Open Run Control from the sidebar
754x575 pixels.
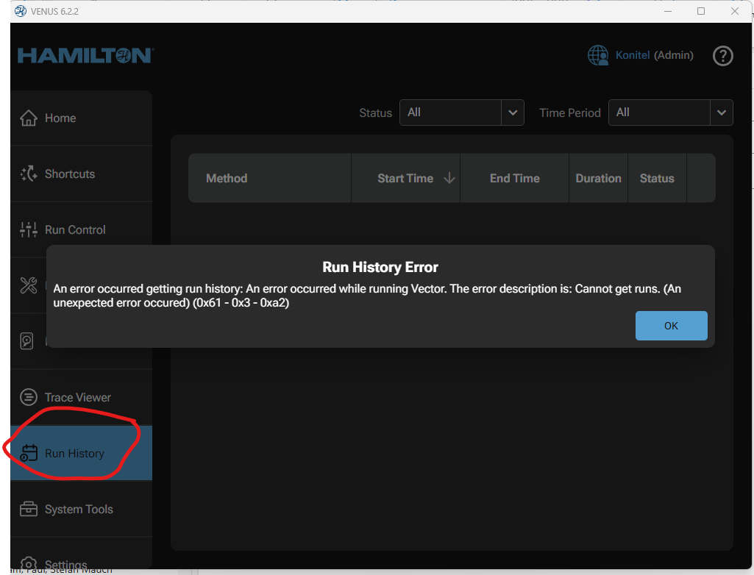pos(81,229)
